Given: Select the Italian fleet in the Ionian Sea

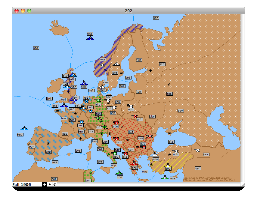Looking at the screenshot, I should 119,172.
